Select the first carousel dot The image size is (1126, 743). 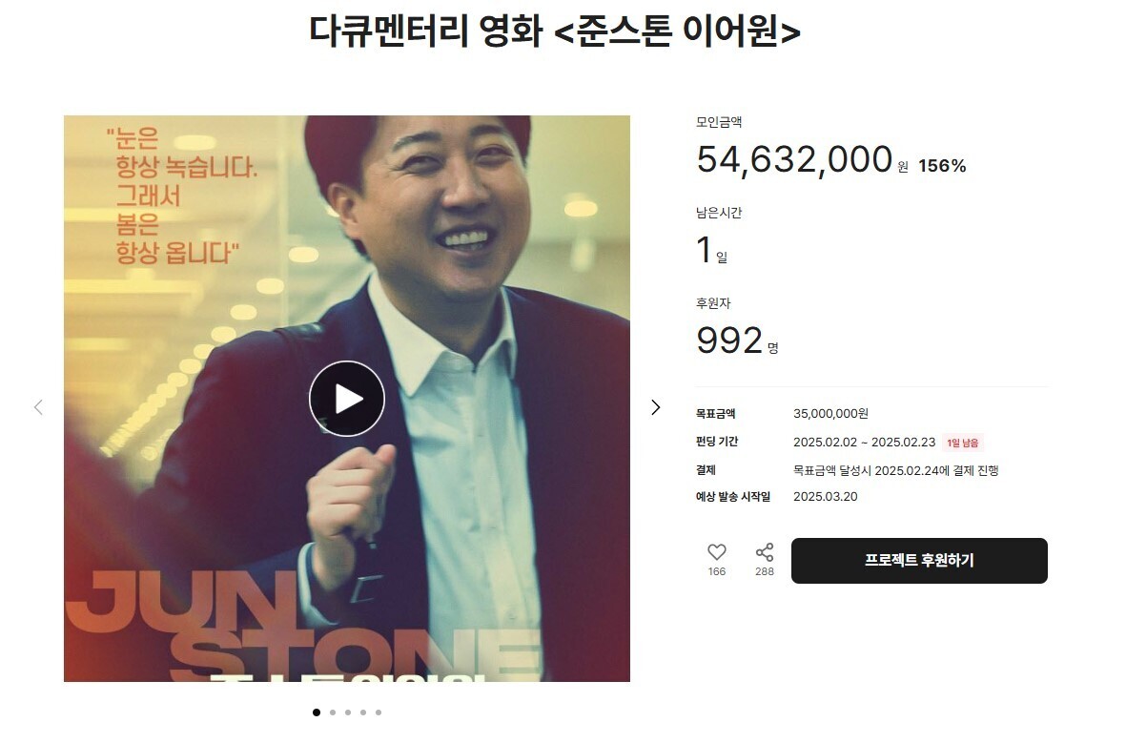pos(317,712)
